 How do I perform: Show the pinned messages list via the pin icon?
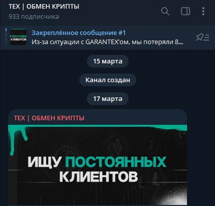pos(203,37)
